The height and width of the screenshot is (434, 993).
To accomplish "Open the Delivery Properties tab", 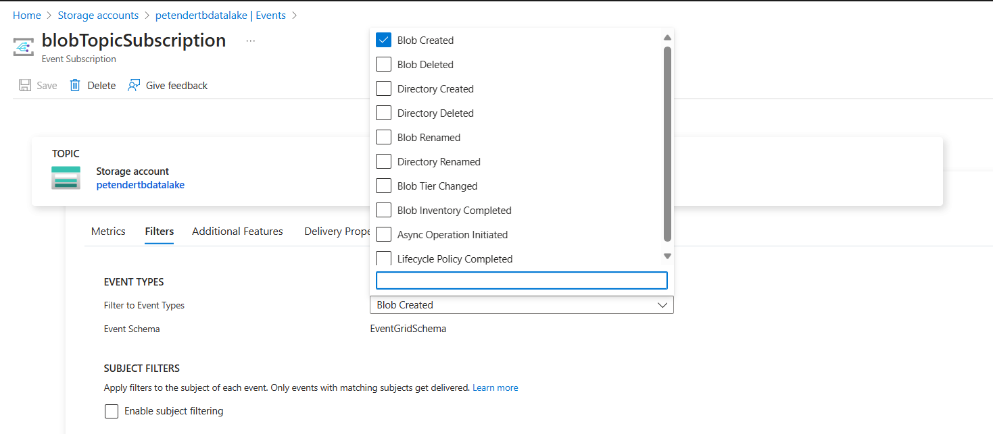I will tap(337, 232).
